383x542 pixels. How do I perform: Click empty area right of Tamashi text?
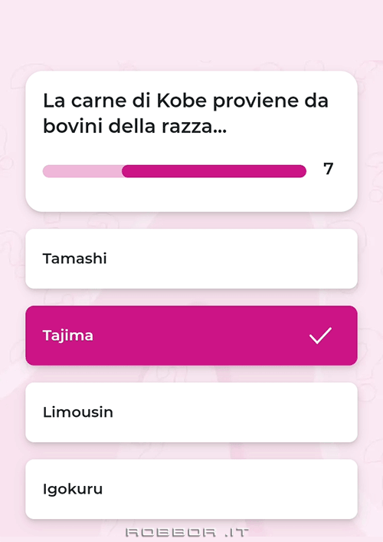[231, 259]
